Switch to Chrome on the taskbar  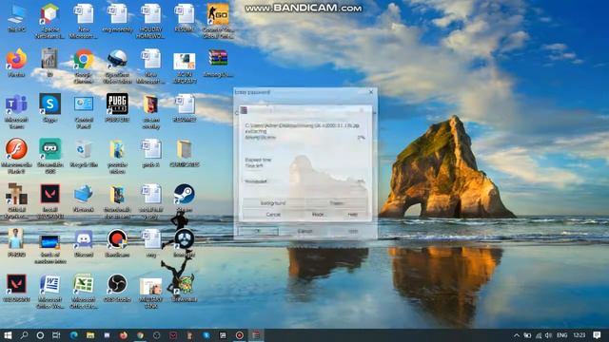[x=140, y=335]
